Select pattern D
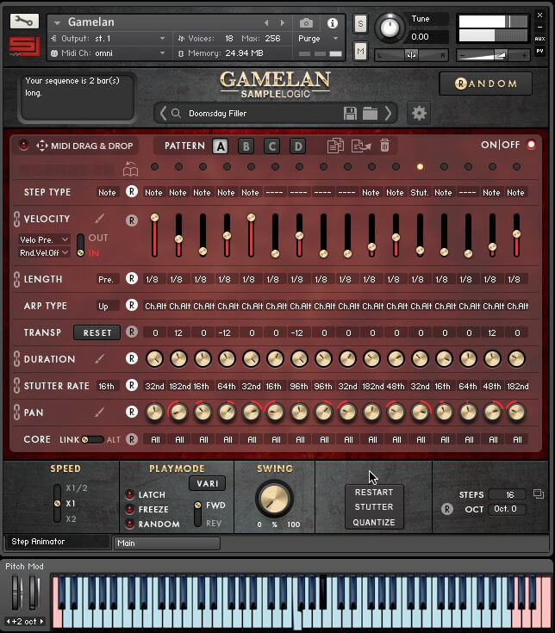 click(297, 146)
